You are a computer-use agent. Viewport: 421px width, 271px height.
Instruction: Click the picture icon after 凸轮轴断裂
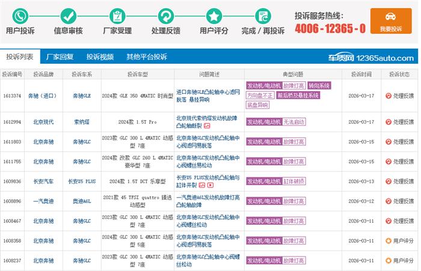click(x=207, y=126)
